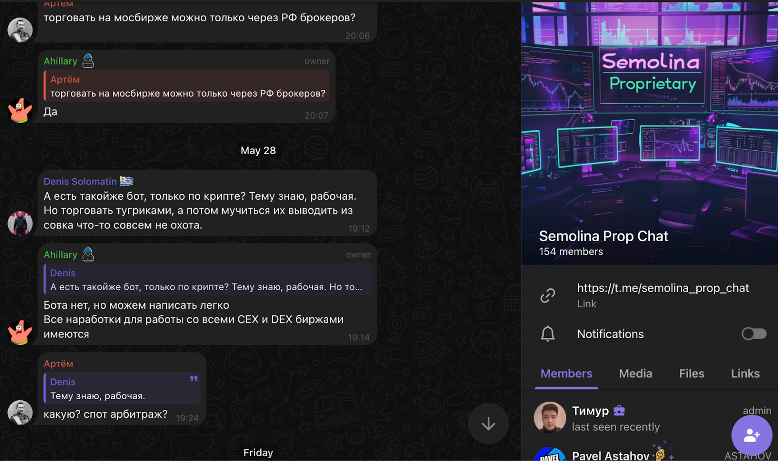The image size is (778, 461).
Task: Click Артём sender name on 19:24 message
Action: pyautogui.click(x=58, y=364)
